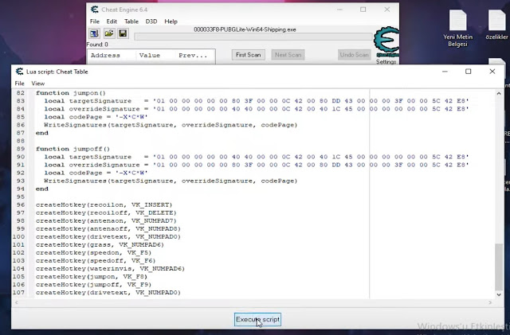The image size is (510, 335).
Task: Click line 106 createHotkey(jumpoff, VK_F9)
Action: coord(94,285)
